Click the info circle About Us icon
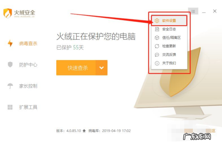Image resolution: width=222 pixels, height=145 pixels. click(157, 63)
